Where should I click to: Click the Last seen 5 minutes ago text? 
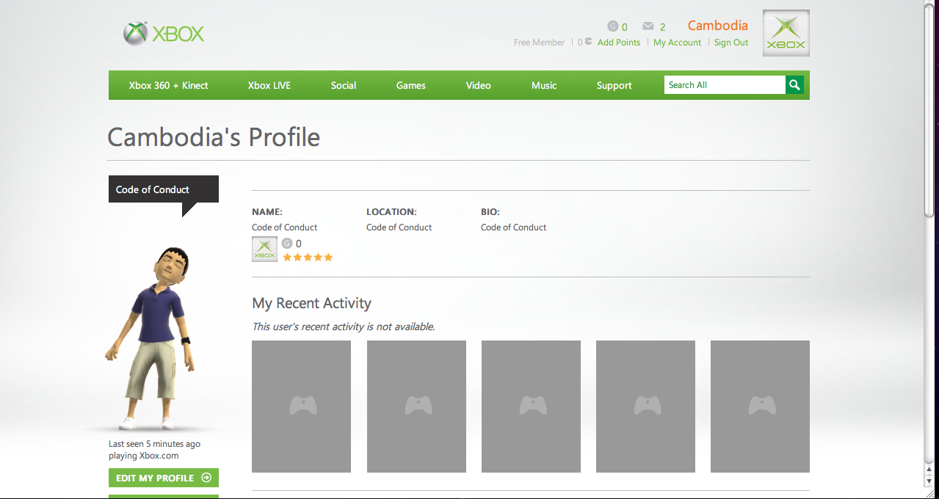pos(154,444)
